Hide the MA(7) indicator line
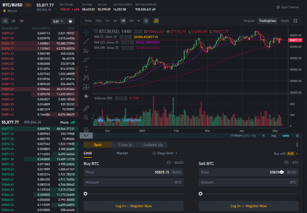 [121, 37]
